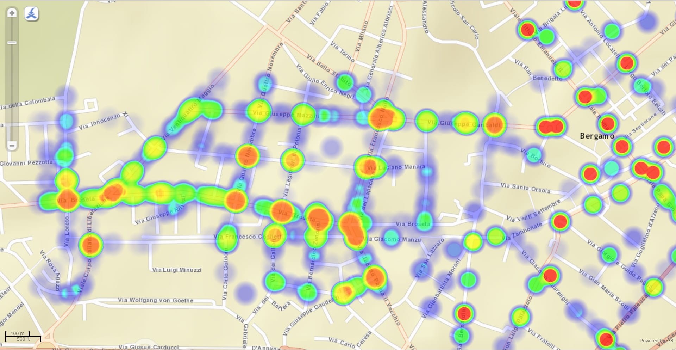
Task: Click the Powered by ESRI link
Action: coord(657,340)
